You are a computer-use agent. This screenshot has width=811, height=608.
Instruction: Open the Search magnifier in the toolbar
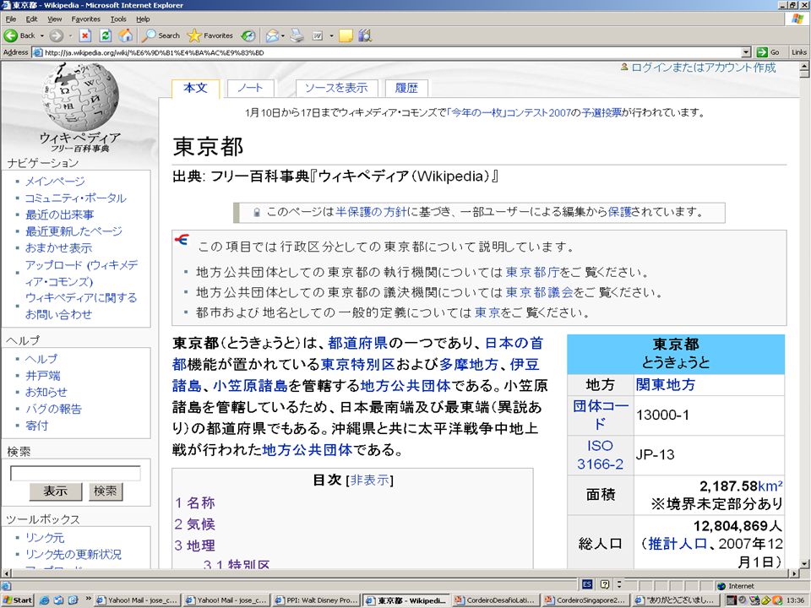(x=149, y=35)
